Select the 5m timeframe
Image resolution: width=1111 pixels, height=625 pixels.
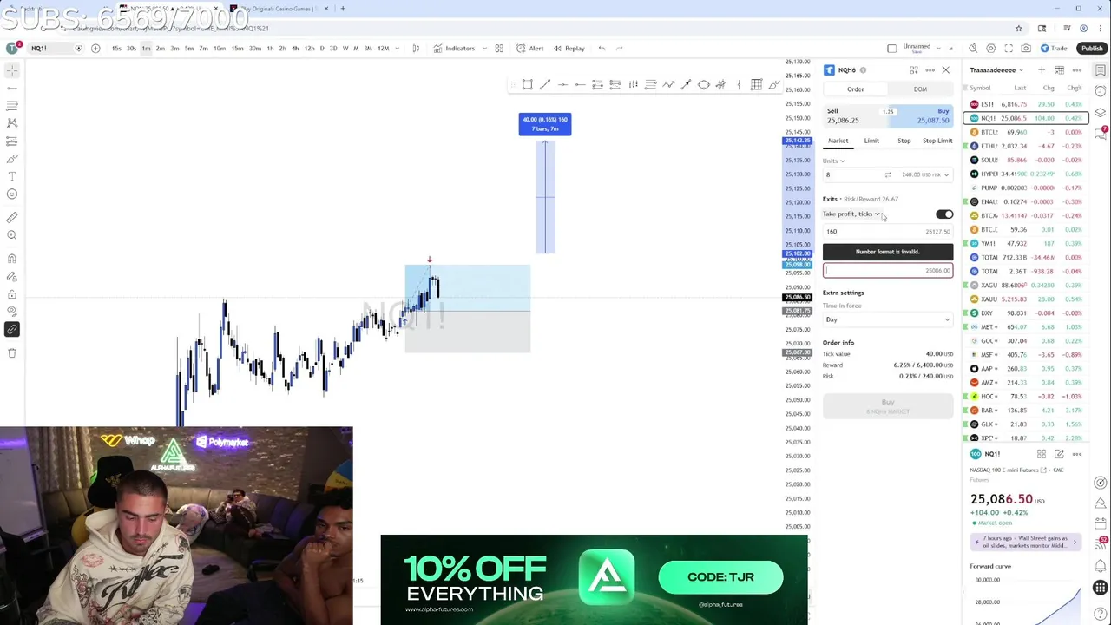[189, 49]
